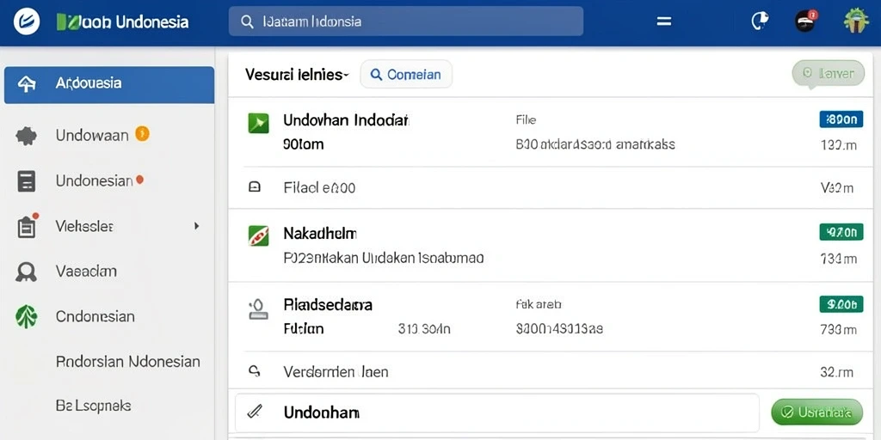Click the '32.m' value in Verdermen row
The width and height of the screenshot is (881, 440).
click(836, 371)
